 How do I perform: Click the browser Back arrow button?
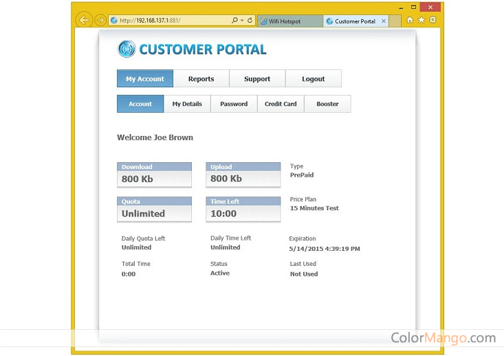tap(84, 20)
